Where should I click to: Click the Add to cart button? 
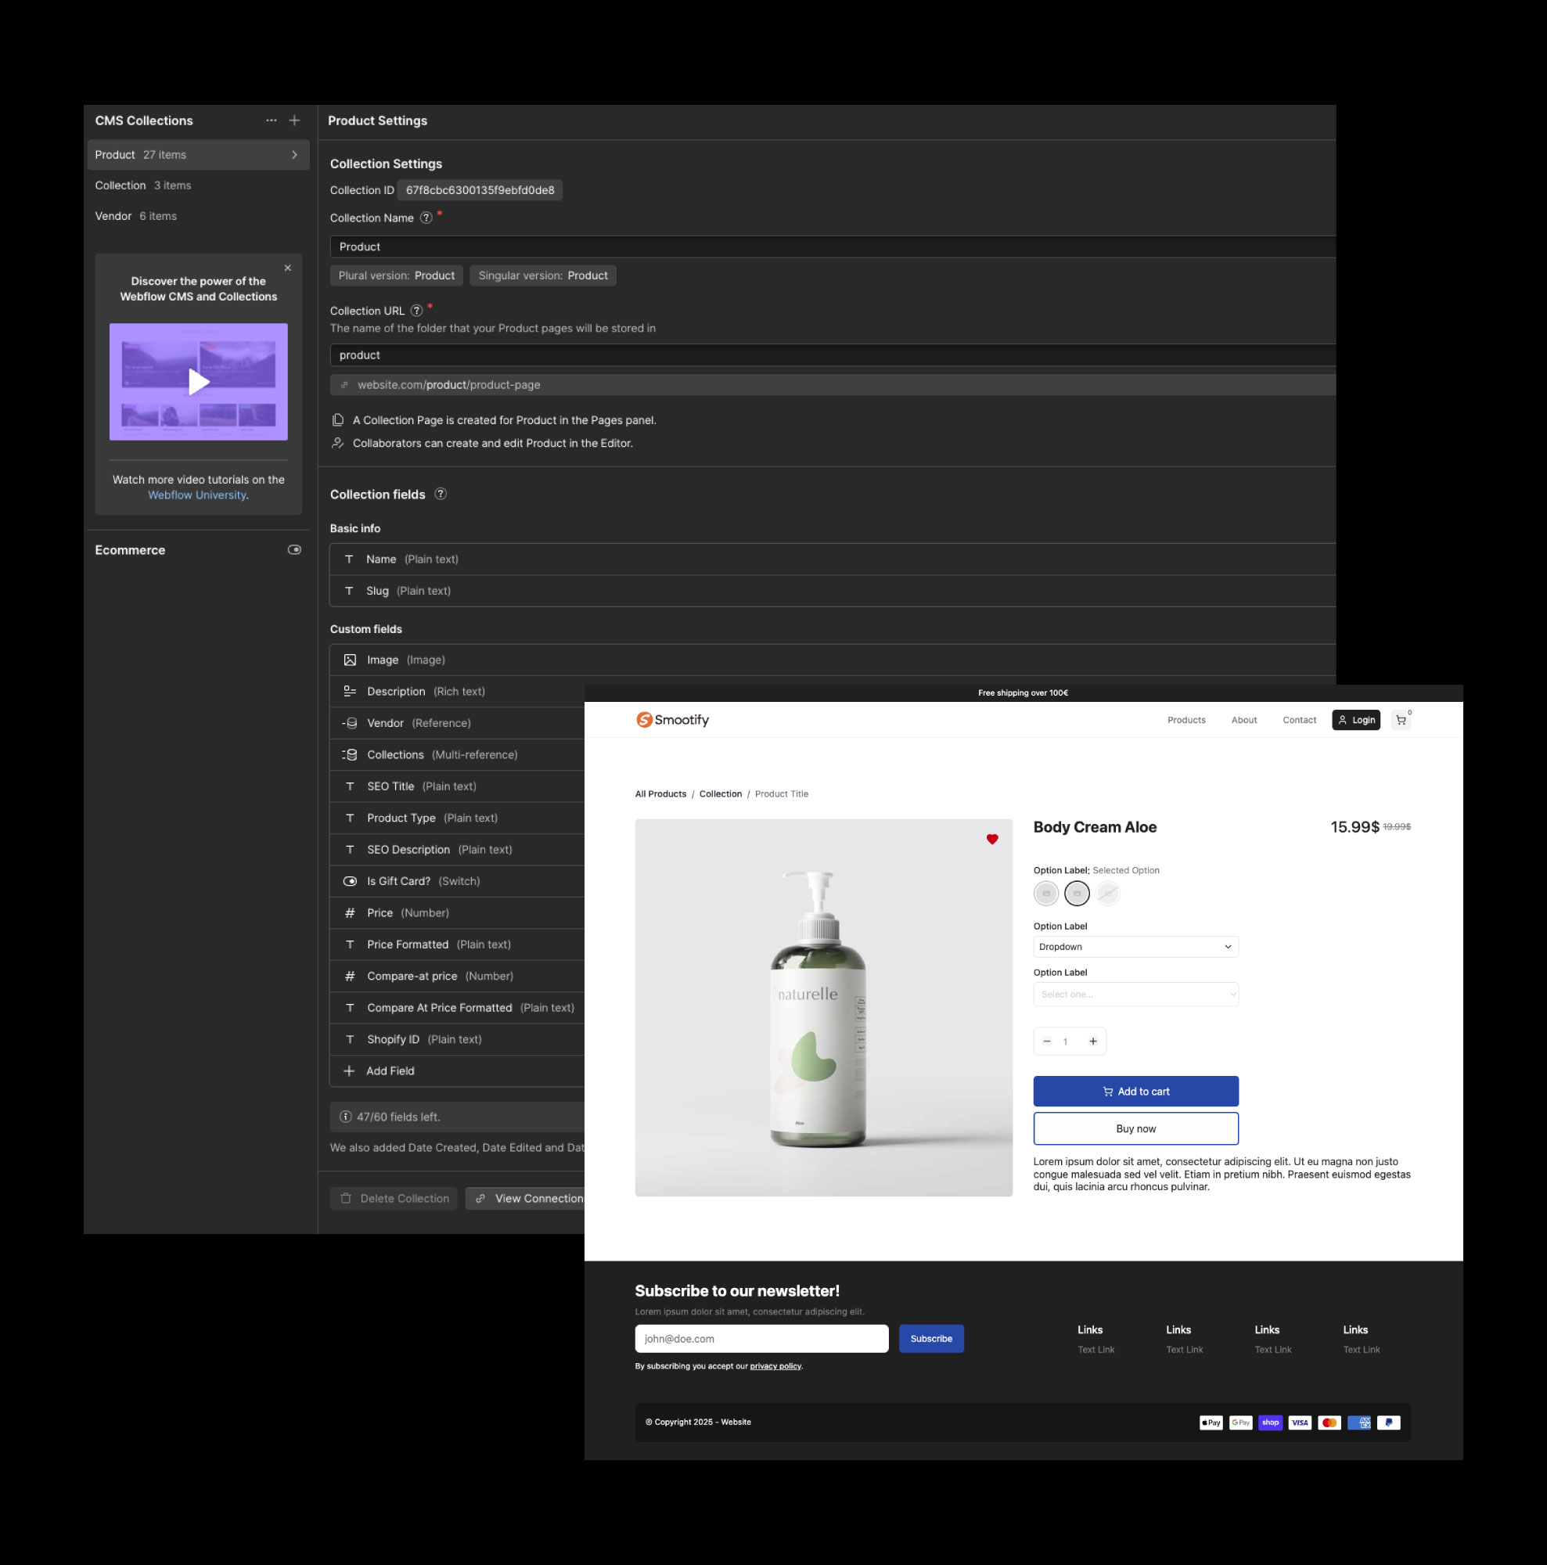tap(1135, 1092)
